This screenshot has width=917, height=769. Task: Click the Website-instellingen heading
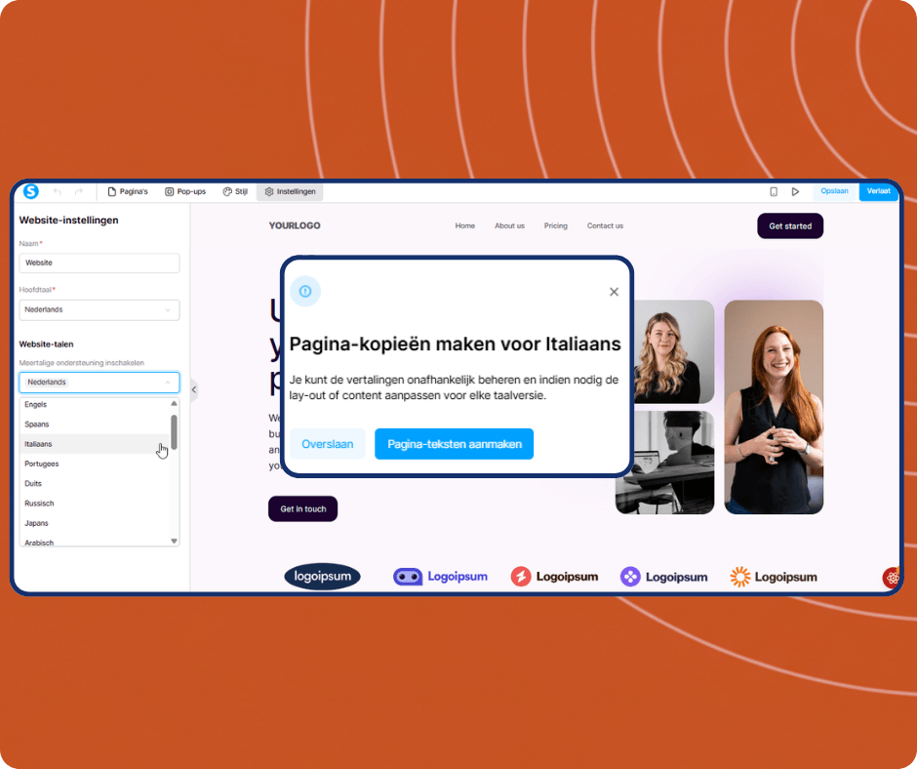coord(69,220)
